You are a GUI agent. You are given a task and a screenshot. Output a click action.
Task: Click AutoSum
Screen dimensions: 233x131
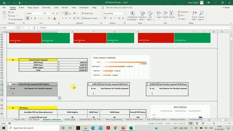pos(183,12)
